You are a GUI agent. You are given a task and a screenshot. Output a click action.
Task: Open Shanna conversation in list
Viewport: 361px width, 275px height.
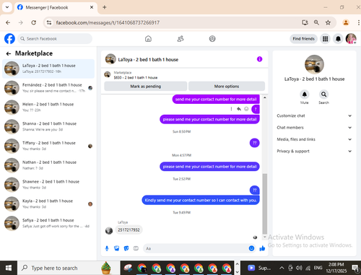click(48, 126)
